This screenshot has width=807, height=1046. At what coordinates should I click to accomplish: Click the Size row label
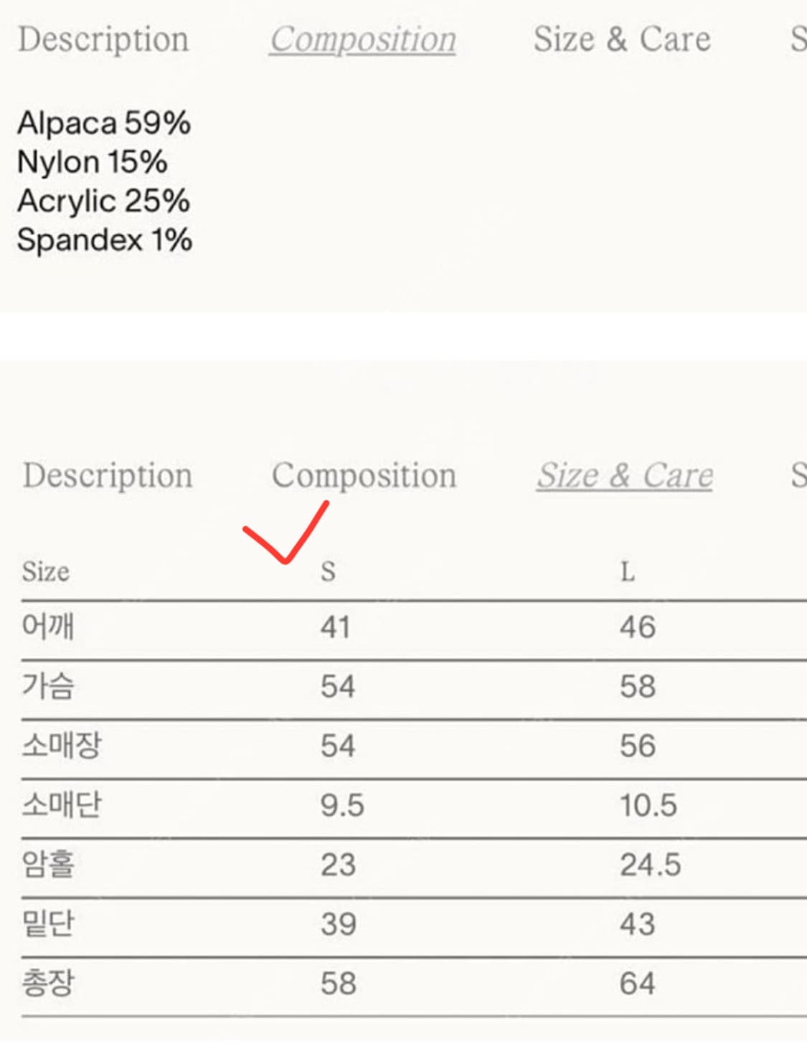45,571
